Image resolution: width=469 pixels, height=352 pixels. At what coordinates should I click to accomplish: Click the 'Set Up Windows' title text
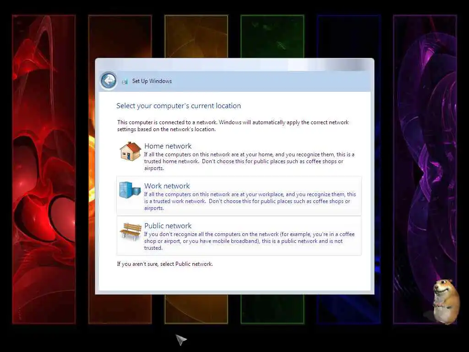tap(152, 81)
